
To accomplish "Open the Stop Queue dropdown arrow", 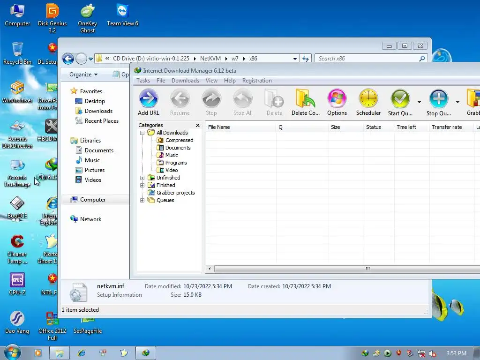I will click(457, 102).
